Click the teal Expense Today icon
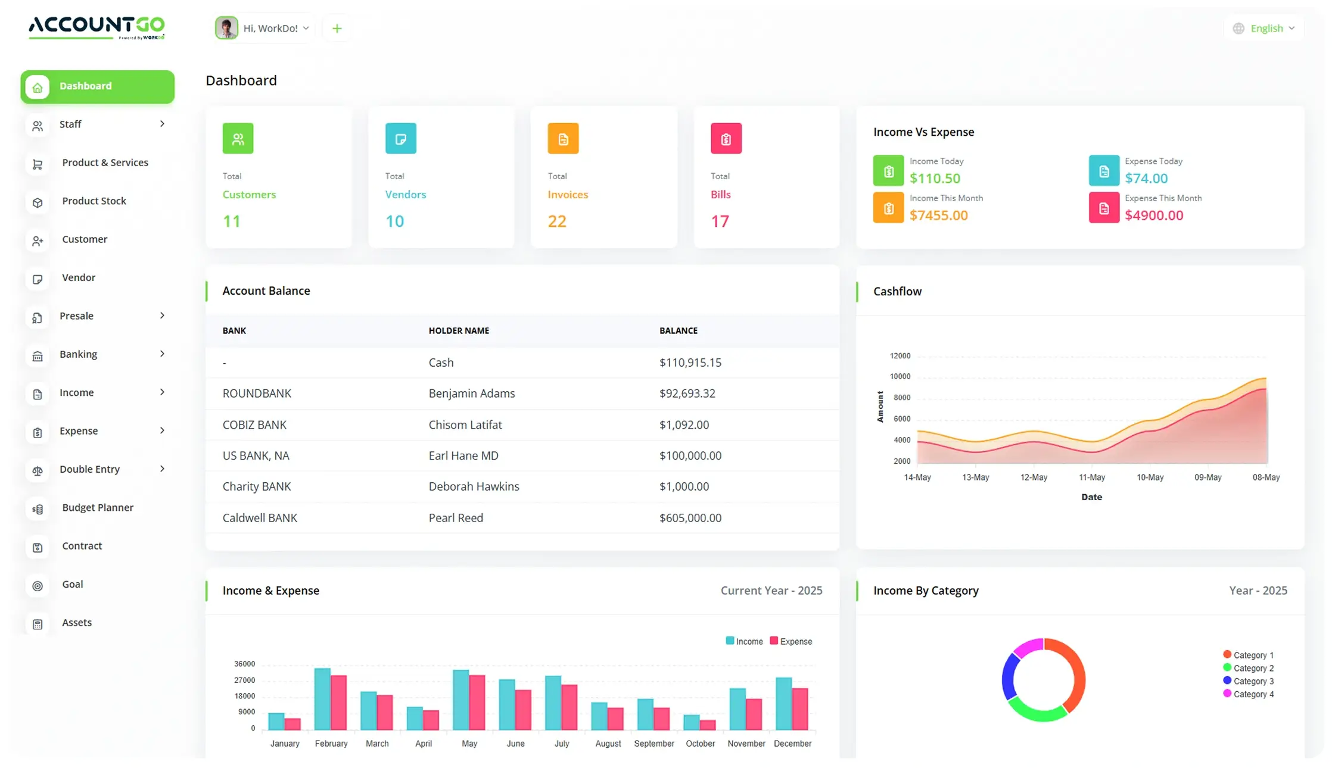Viewport: 1332px width, 768px height. (x=1103, y=171)
